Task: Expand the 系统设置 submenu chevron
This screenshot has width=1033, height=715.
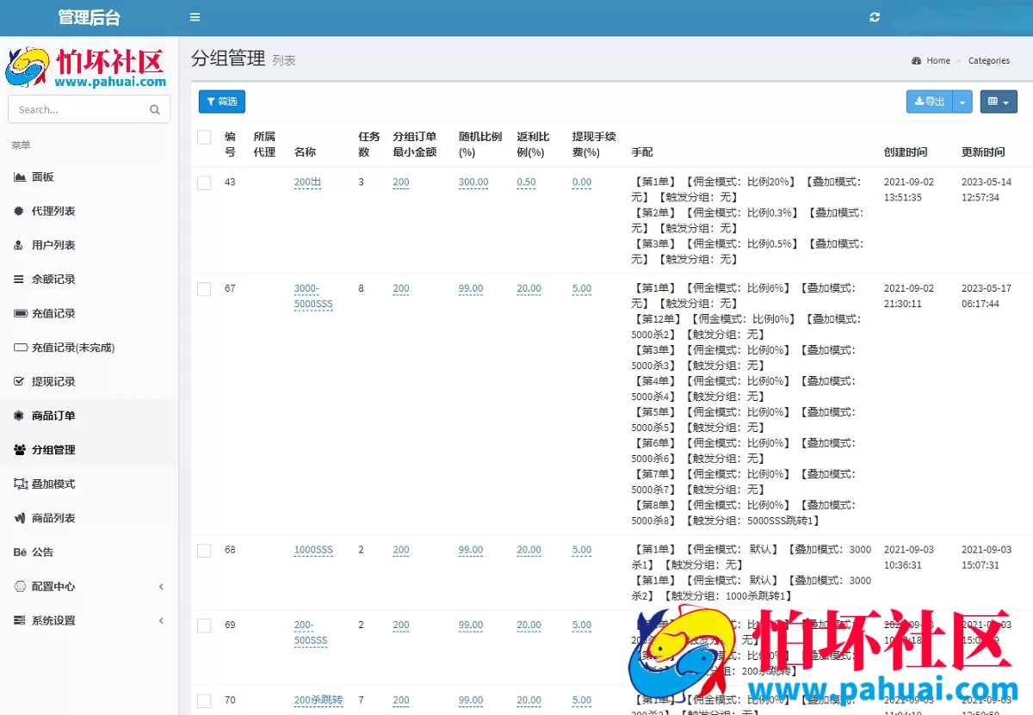Action: tap(161, 620)
